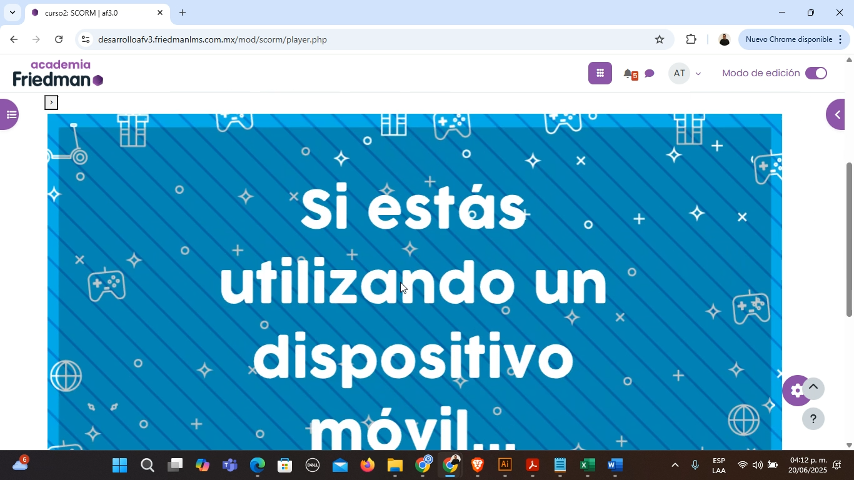
Task: Open the notifications bell showing 5 alerts
Action: pyautogui.click(x=629, y=73)
